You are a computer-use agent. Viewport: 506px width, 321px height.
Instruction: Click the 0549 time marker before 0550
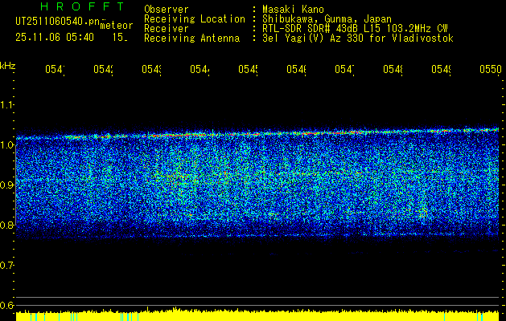(442, 69)
